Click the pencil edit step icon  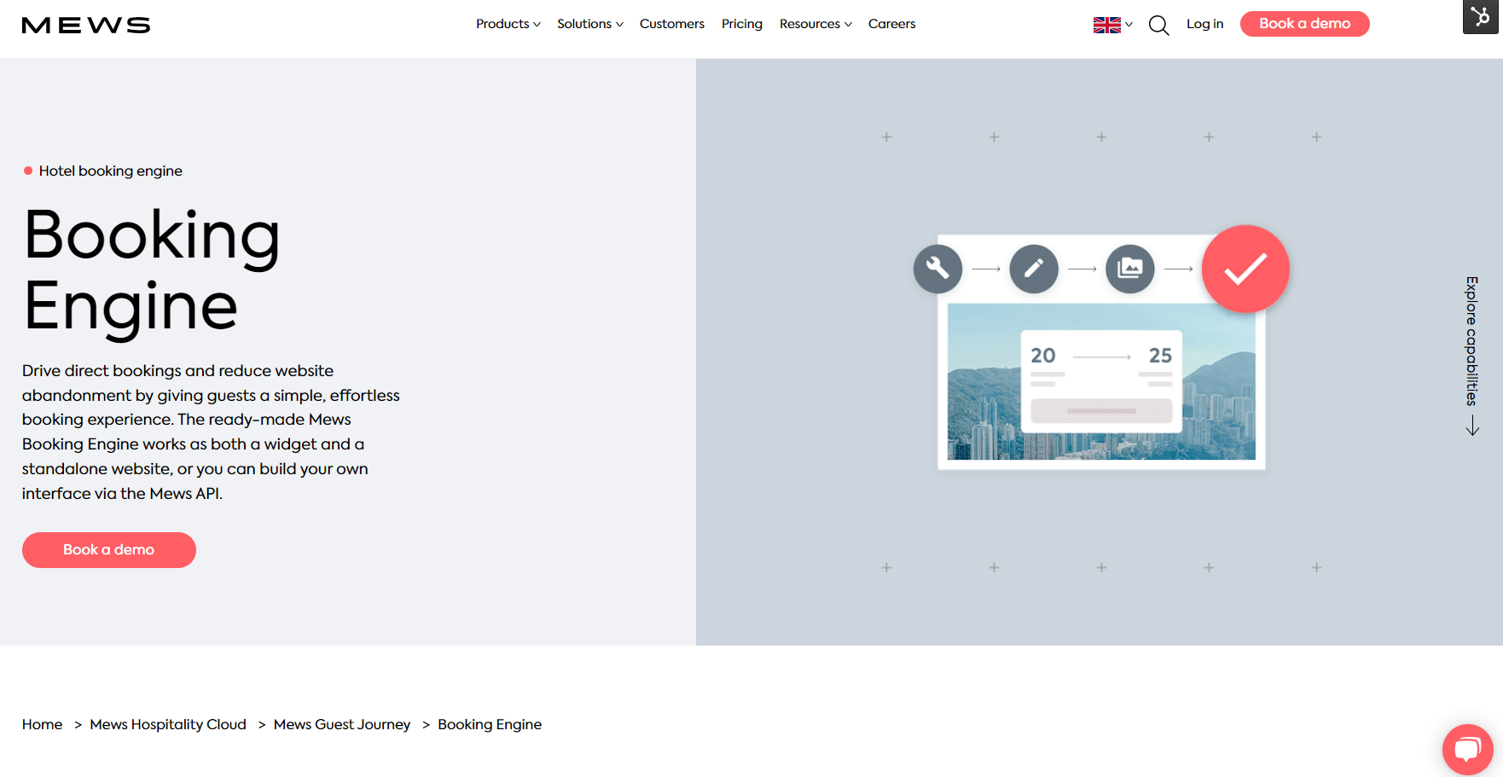click(x=1034, y=269)
